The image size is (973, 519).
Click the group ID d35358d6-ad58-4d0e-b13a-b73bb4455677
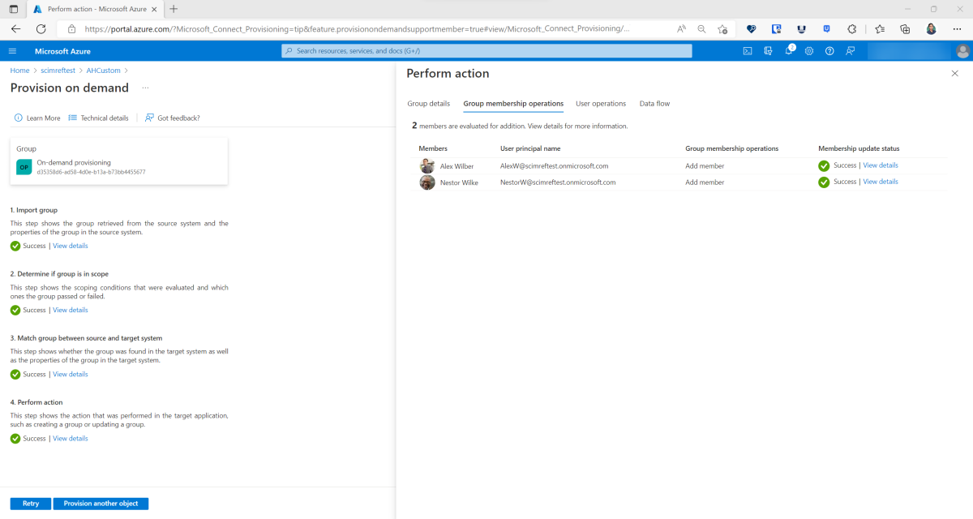(x=92, y=172)
